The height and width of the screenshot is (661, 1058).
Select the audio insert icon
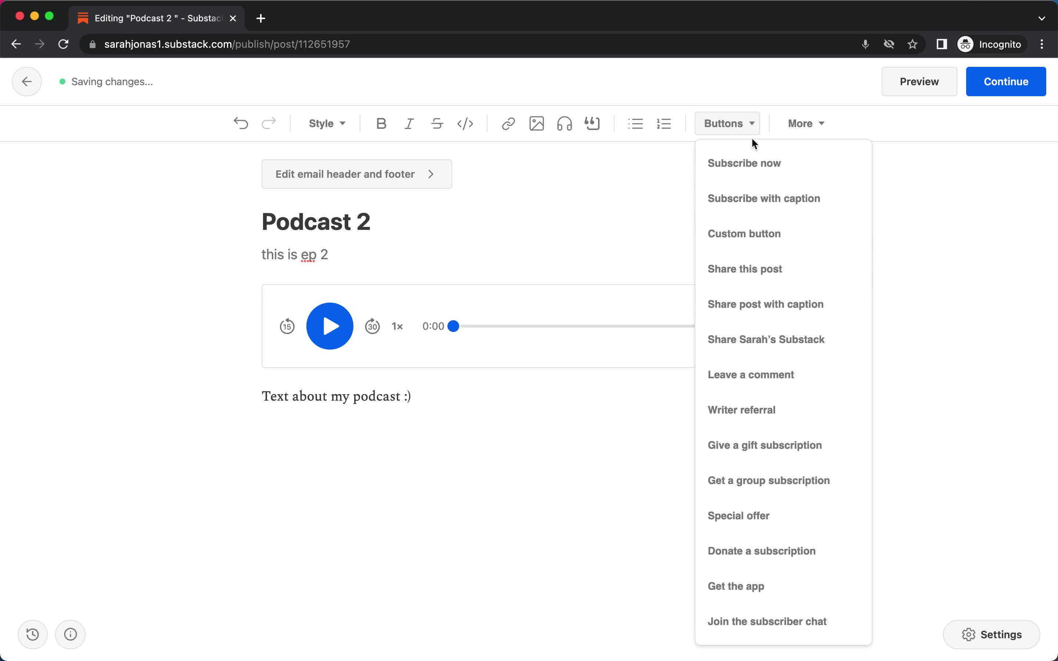[564, 123]
